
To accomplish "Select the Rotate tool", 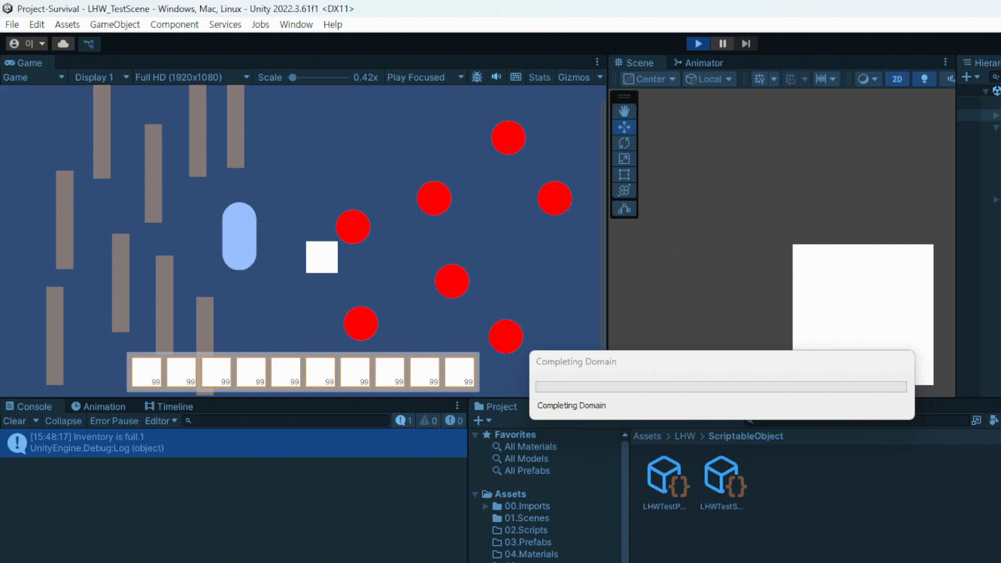I will [x=624, y=143].
